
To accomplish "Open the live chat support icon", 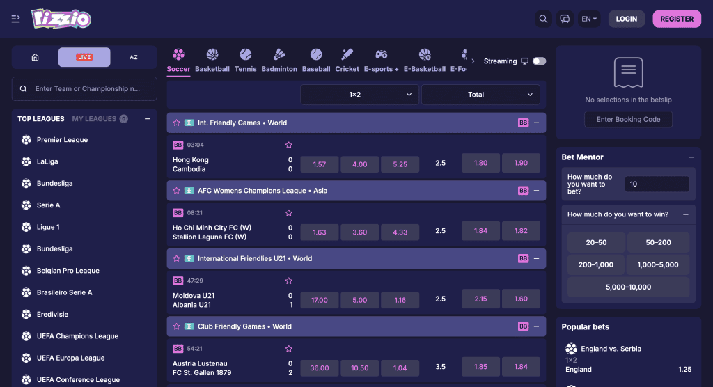I will (565, 19).
